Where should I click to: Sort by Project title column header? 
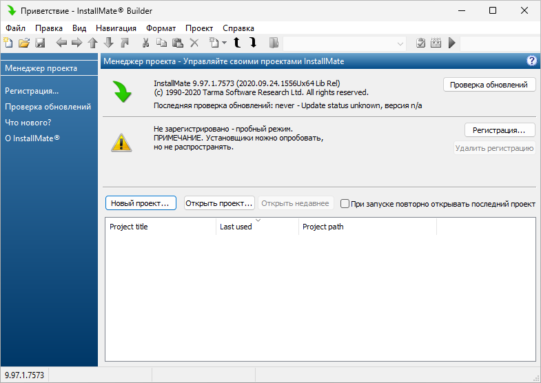point(161,227)
